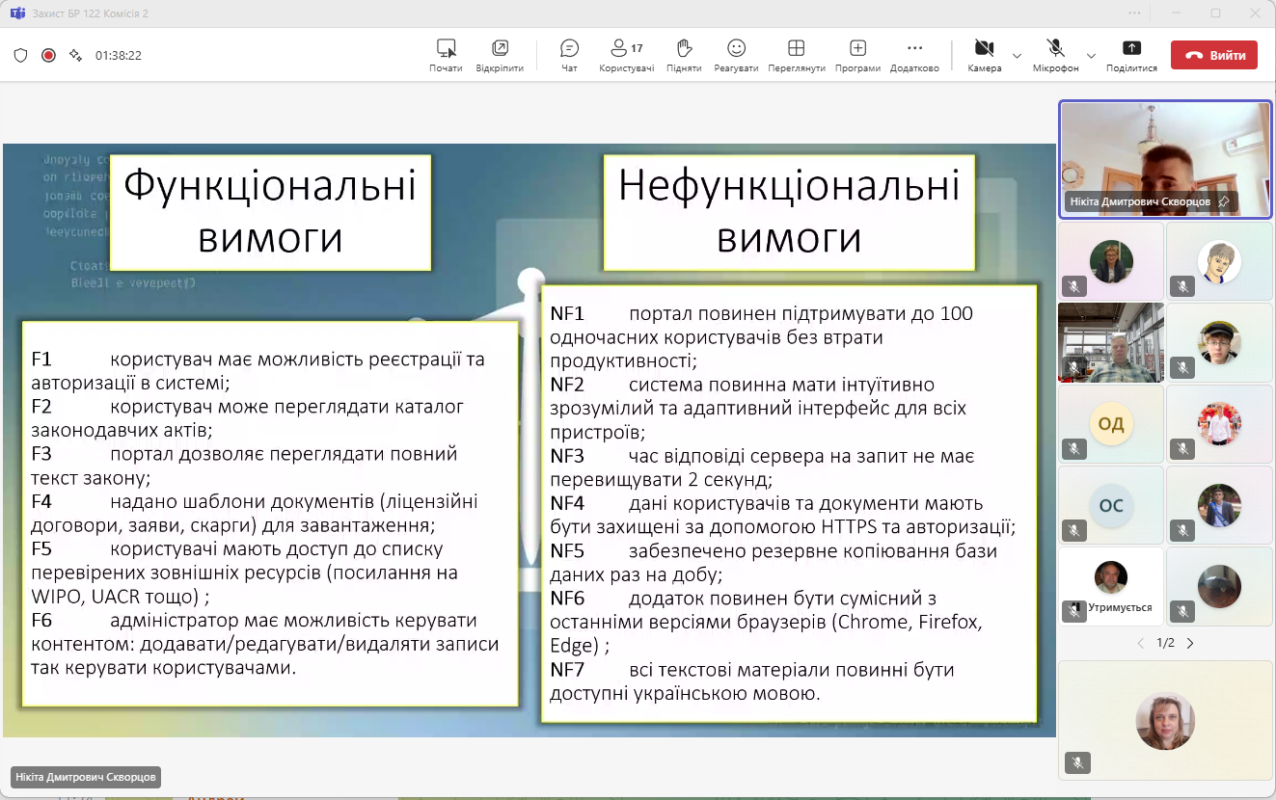
Task: Open the Додатково more options menu
Action: 914,56
